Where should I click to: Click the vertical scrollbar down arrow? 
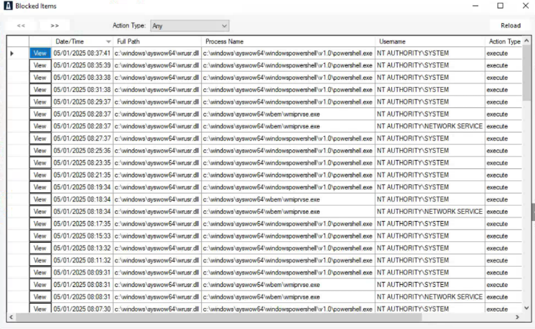[527, 308]
